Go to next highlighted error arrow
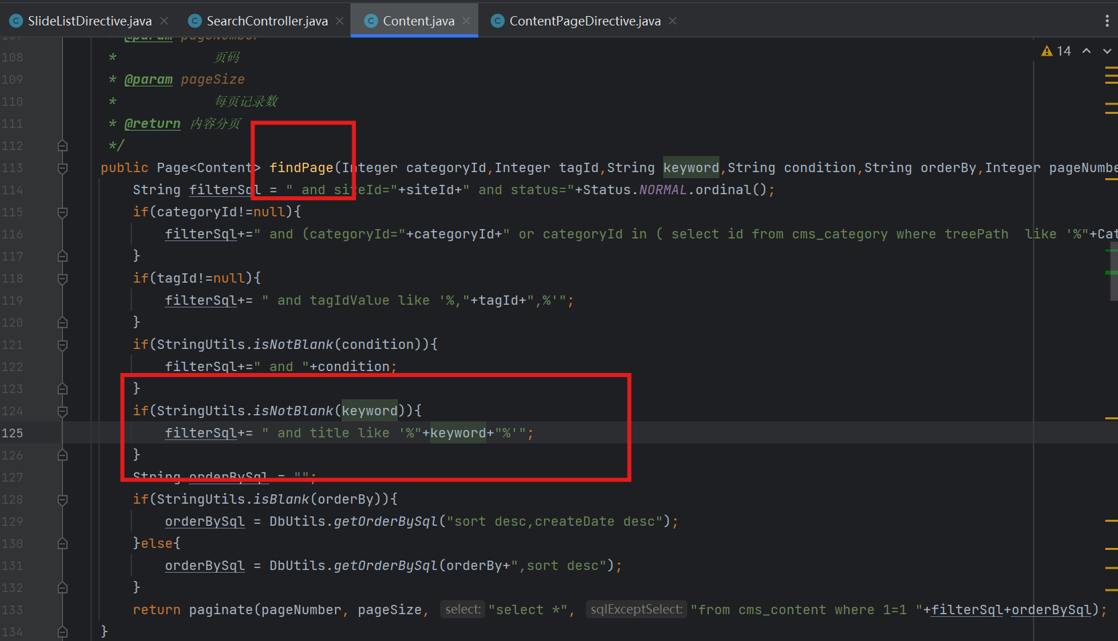 coord(1107,51)
